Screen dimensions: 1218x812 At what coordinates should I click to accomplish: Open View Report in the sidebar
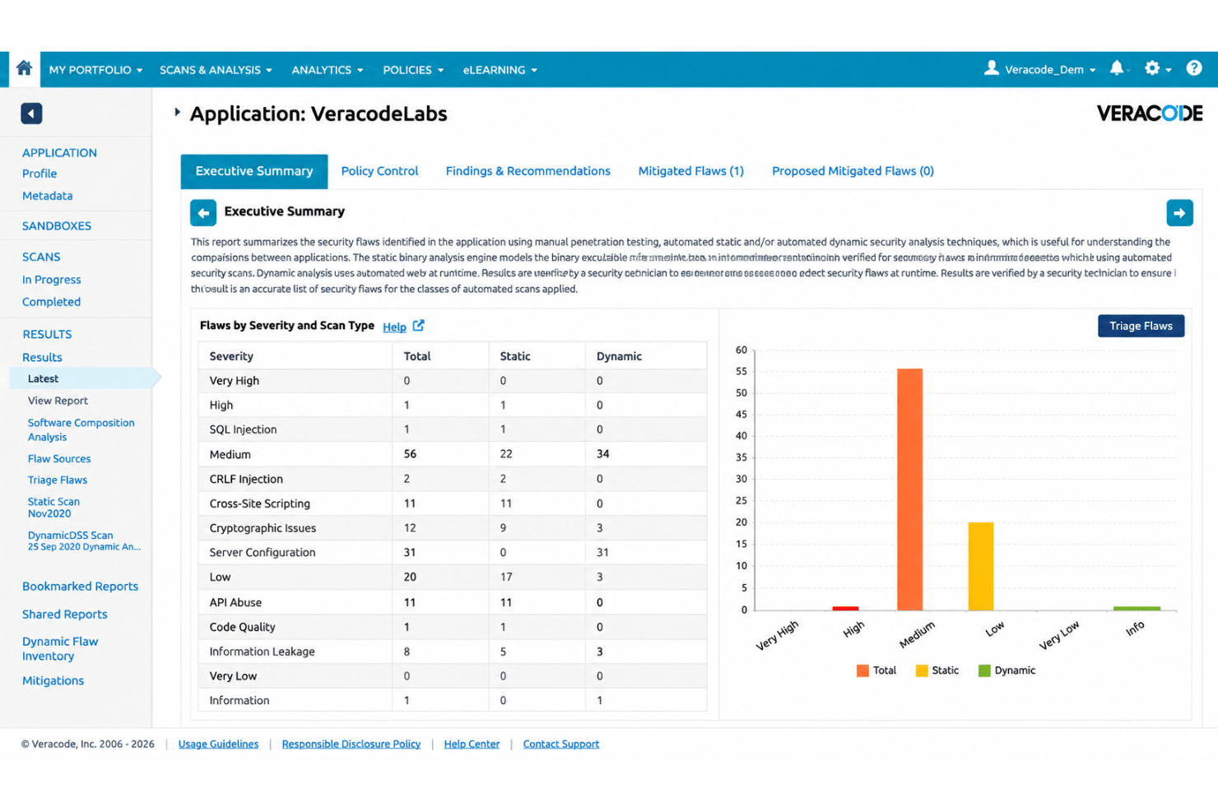click(58, 401)
